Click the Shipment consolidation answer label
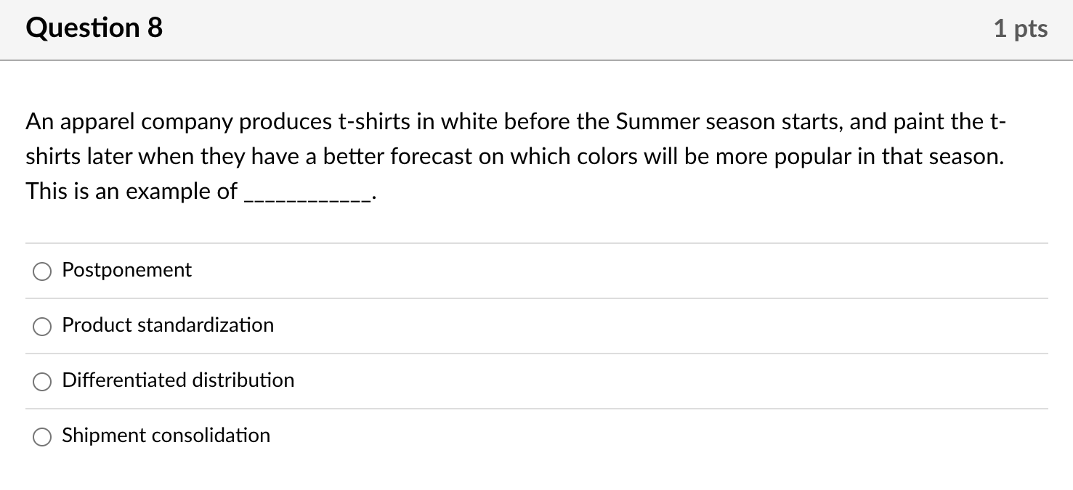The image size is (1073, 490). pos(166,436)
